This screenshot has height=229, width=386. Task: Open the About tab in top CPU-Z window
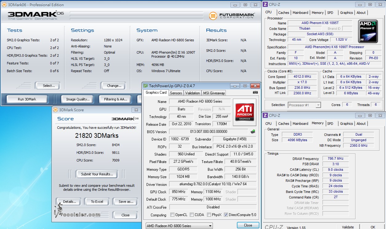pyautogui.click(x=361, y=13)
